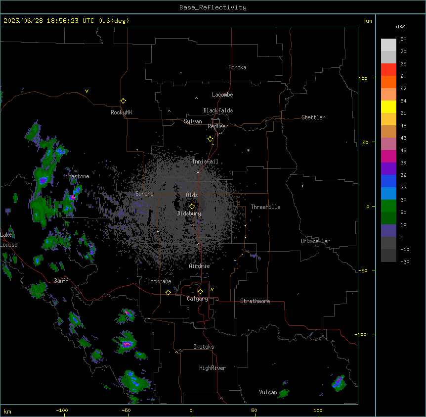Click the magenta-core echo just below Limestone
Screen dimensions: 426x417
tap(73, 198)
